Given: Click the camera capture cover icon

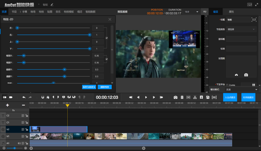Looking at the screenshot, I should 246,75.
